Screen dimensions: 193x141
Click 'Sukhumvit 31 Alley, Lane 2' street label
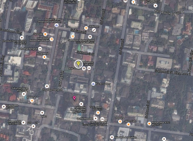[172, 72]
